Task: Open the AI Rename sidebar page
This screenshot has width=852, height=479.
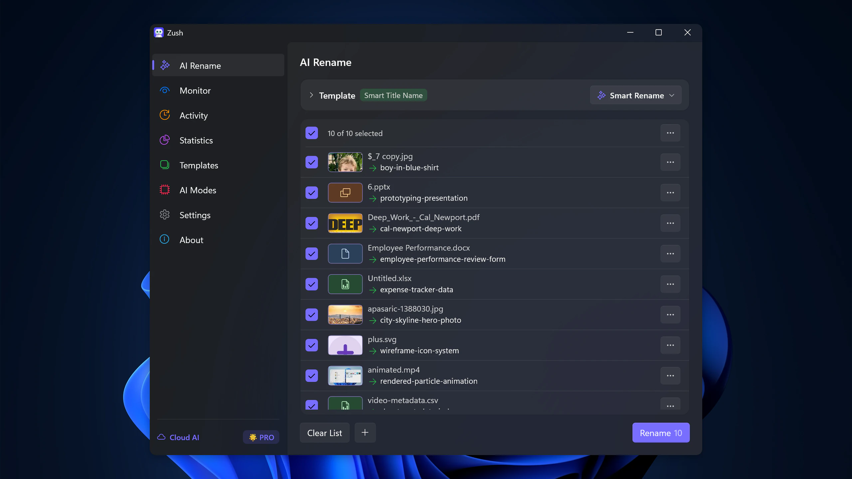Action: (218, 66)
